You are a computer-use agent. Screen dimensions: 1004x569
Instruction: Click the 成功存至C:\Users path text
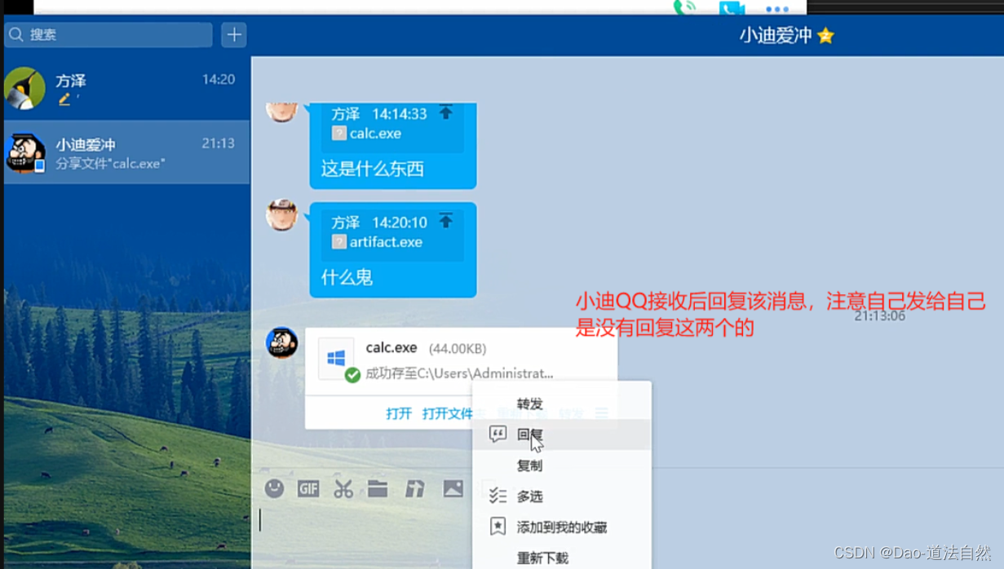tap(459, 373)
